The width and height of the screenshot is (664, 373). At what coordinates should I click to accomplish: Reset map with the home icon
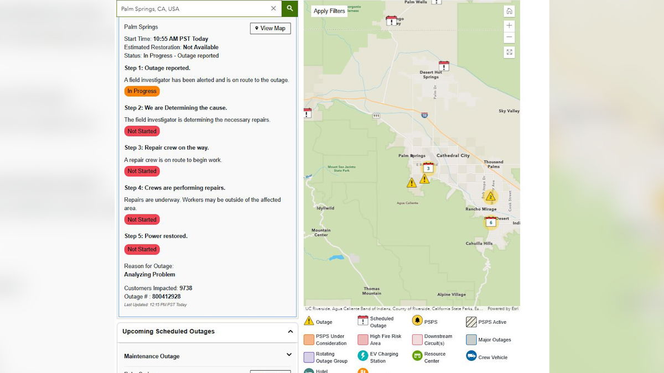coord(509,11)
